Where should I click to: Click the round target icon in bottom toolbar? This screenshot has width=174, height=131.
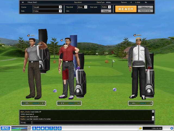pyautogui.click(x=60, y=128)
